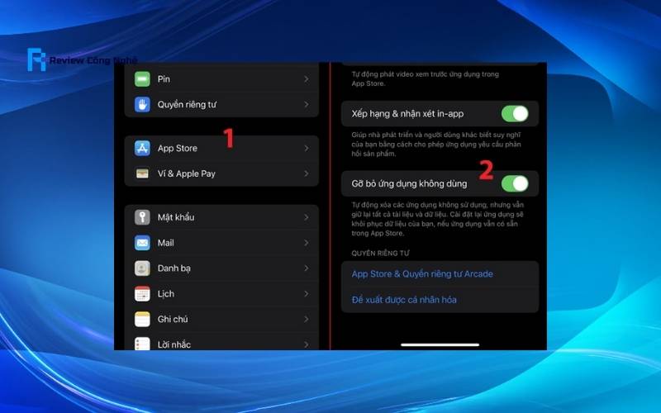Disable Xếp hạng & nhận xét in-app switch
This screenshot has width=661, height=413.
(515, 114)
